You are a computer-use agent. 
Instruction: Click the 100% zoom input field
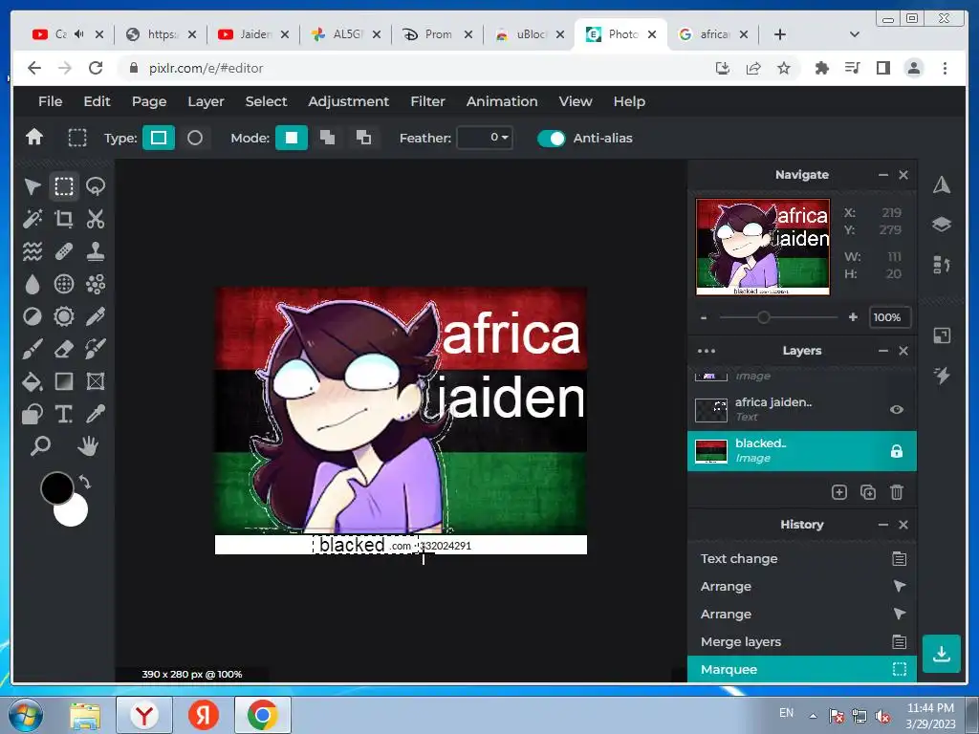[889, 317]
